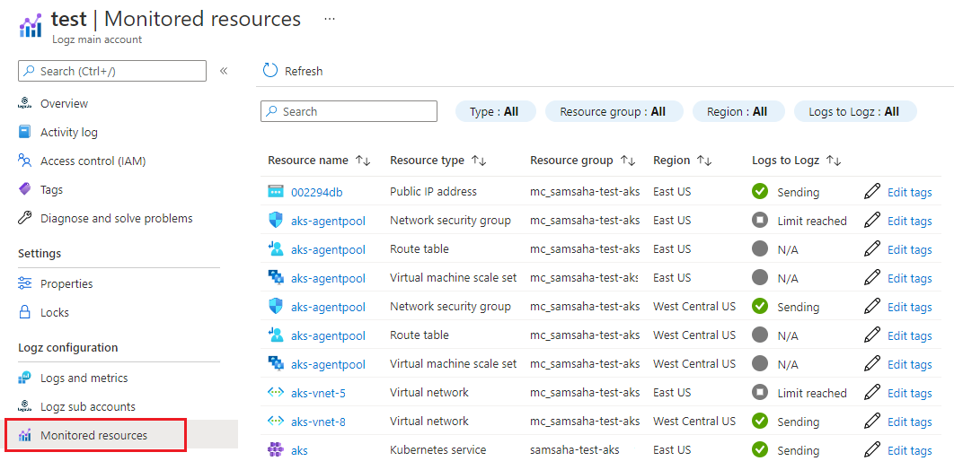The width and height of the screenshot is (954, 461).
Task: Click the Refresh circular arrow icon
Action: [270, 71]
